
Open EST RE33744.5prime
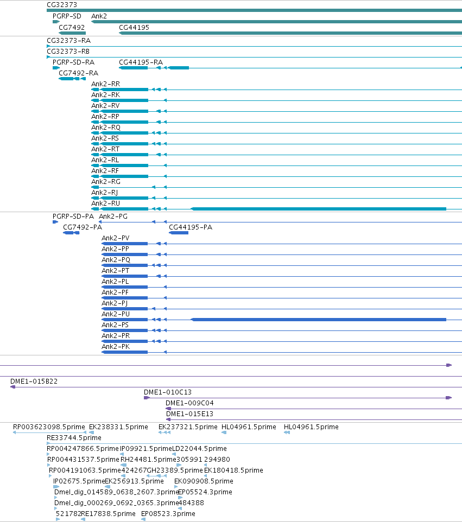click(74, 437)
